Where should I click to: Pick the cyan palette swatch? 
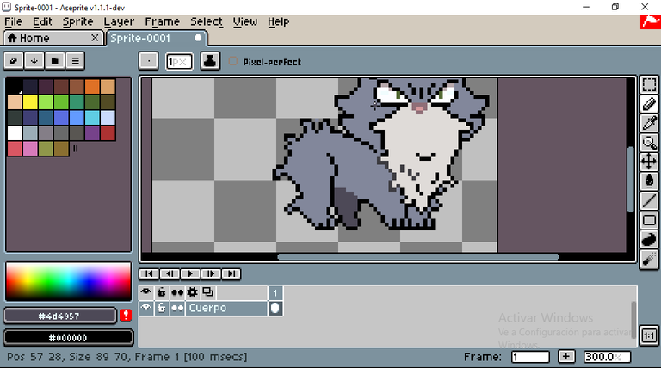point(92,118)
